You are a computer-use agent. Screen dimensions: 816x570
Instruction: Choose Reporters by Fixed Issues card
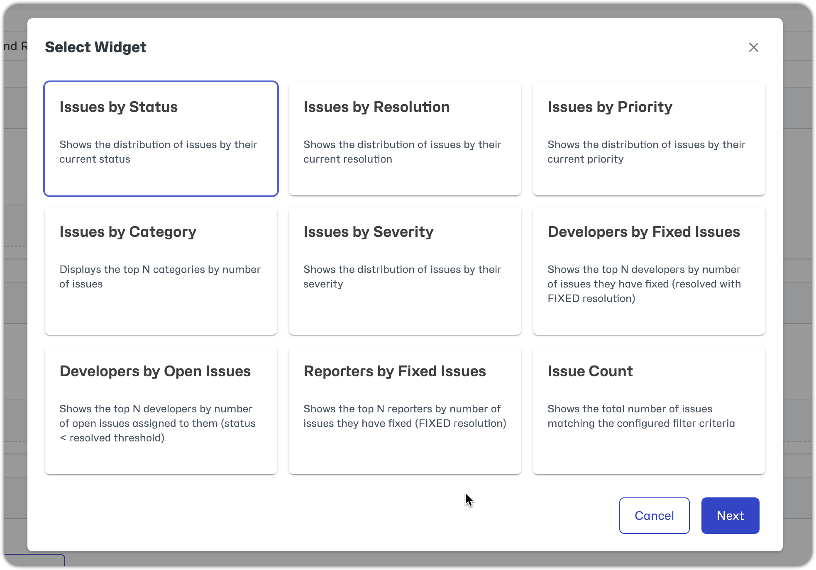(x=405, y=410)
